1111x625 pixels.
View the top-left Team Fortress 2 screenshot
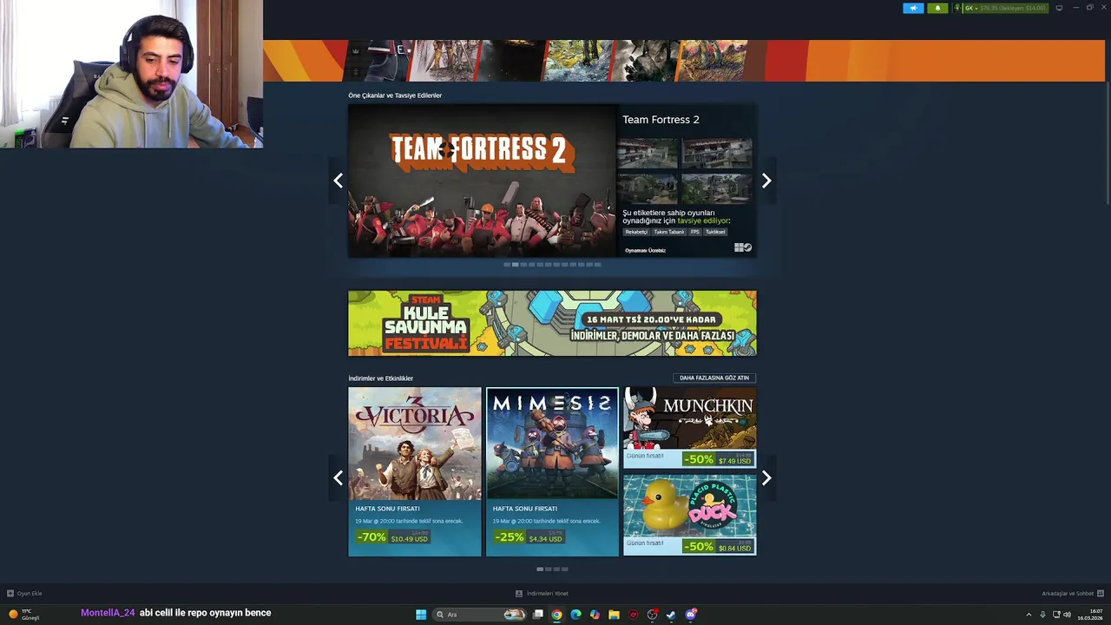(648, 153)
